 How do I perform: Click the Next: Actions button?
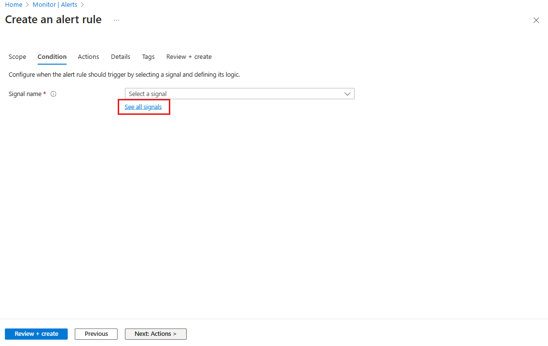click(155, 333)
